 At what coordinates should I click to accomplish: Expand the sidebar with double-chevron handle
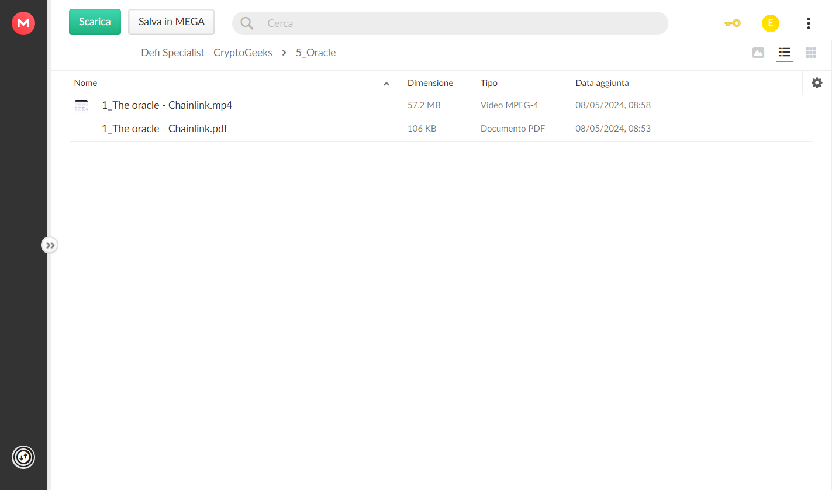(x=50, y=245)
